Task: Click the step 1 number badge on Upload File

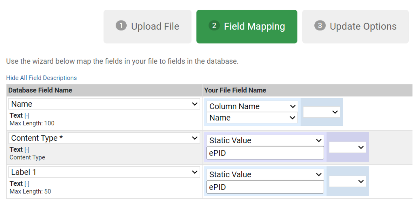Action: pyautogui.click(x=121, y=26)
